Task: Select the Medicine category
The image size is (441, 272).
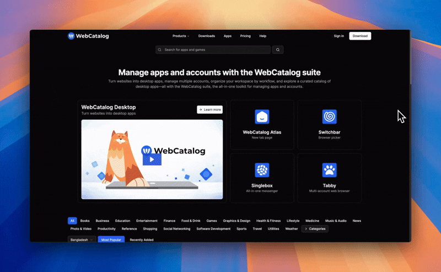Action: point(312,221)
